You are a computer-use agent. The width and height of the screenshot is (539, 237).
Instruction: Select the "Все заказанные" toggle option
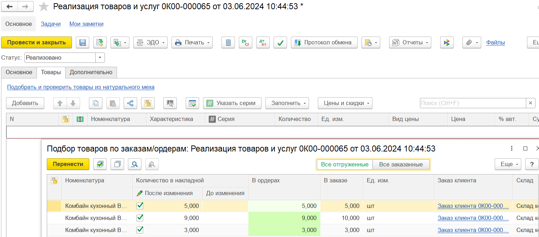click(x=401, y=165)
